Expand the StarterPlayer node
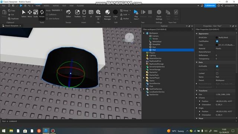The height and width of the screenshot is (134, 238). 144,78
